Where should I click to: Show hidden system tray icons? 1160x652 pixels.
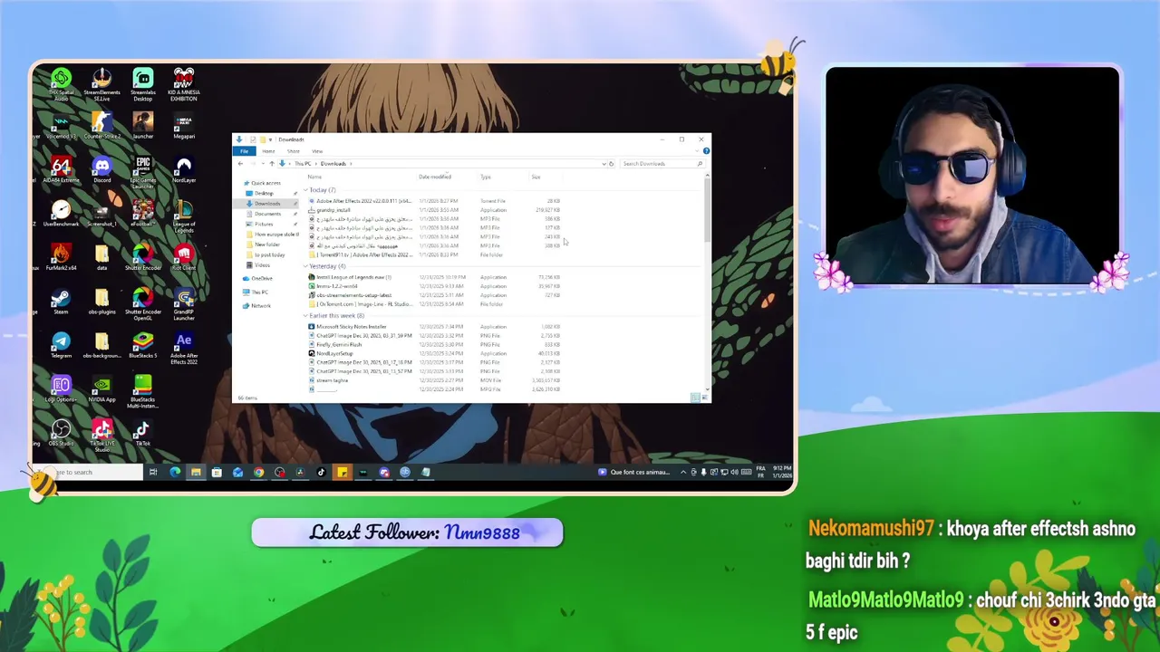683,472
